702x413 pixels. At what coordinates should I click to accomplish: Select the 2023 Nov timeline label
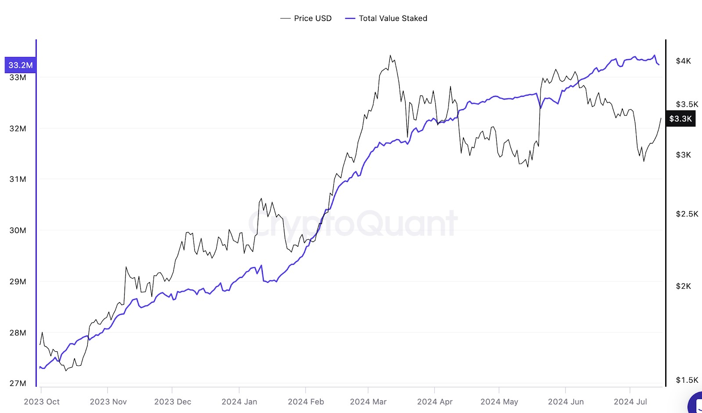[108, 402]
